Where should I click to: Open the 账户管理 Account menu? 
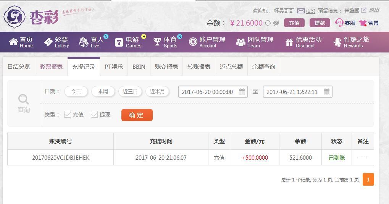pos(207,42)
